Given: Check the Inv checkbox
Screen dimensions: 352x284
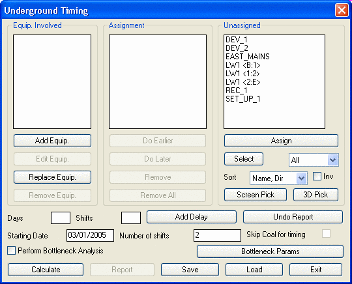Looking at the screenshot, I should [317, 177].
